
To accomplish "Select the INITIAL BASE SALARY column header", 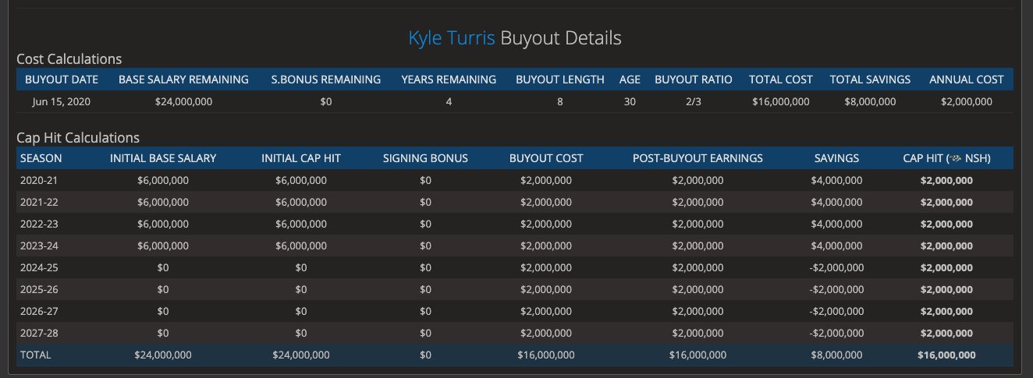I will pyautogui.click(x=163, y=158).
